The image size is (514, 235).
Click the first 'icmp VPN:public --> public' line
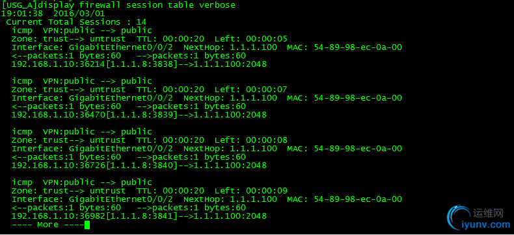tap(82, 31)
